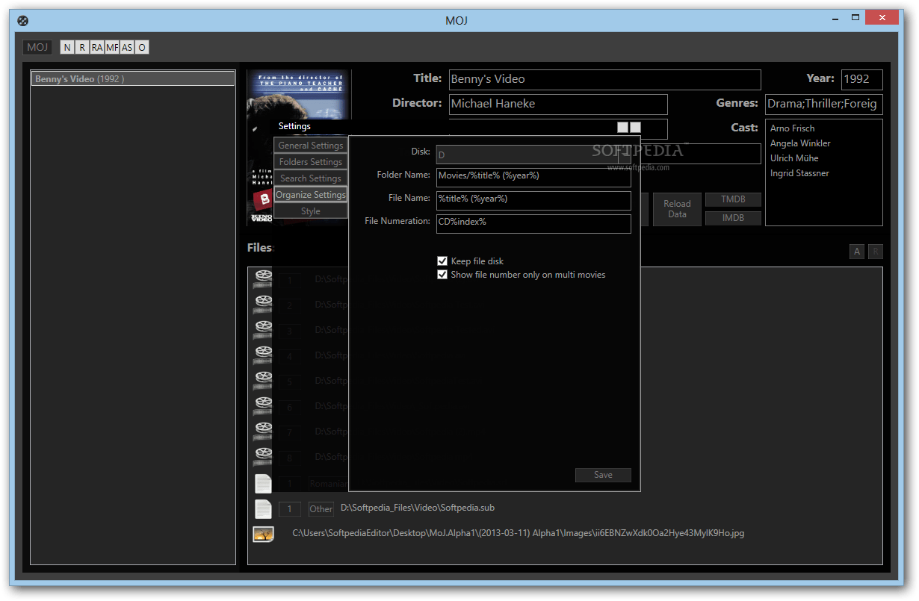Screen dimensions: 919x601
Task: Click the O toolbar button
Action: coord(142,48)
